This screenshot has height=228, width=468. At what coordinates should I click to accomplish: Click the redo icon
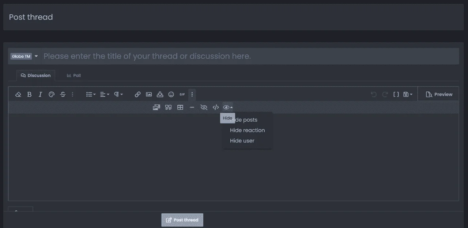tap(385, 94)
